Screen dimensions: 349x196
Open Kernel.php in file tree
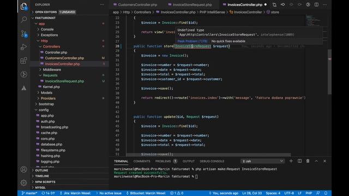70,87
